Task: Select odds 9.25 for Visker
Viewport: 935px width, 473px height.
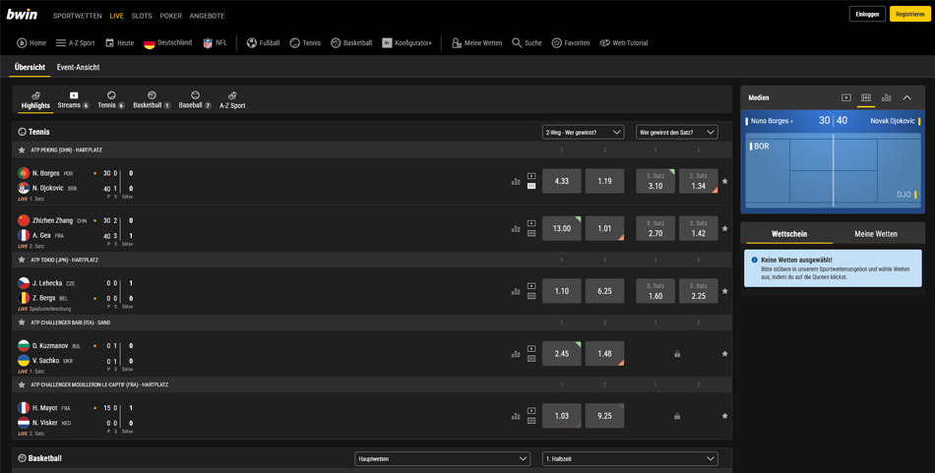Action: 604,416
